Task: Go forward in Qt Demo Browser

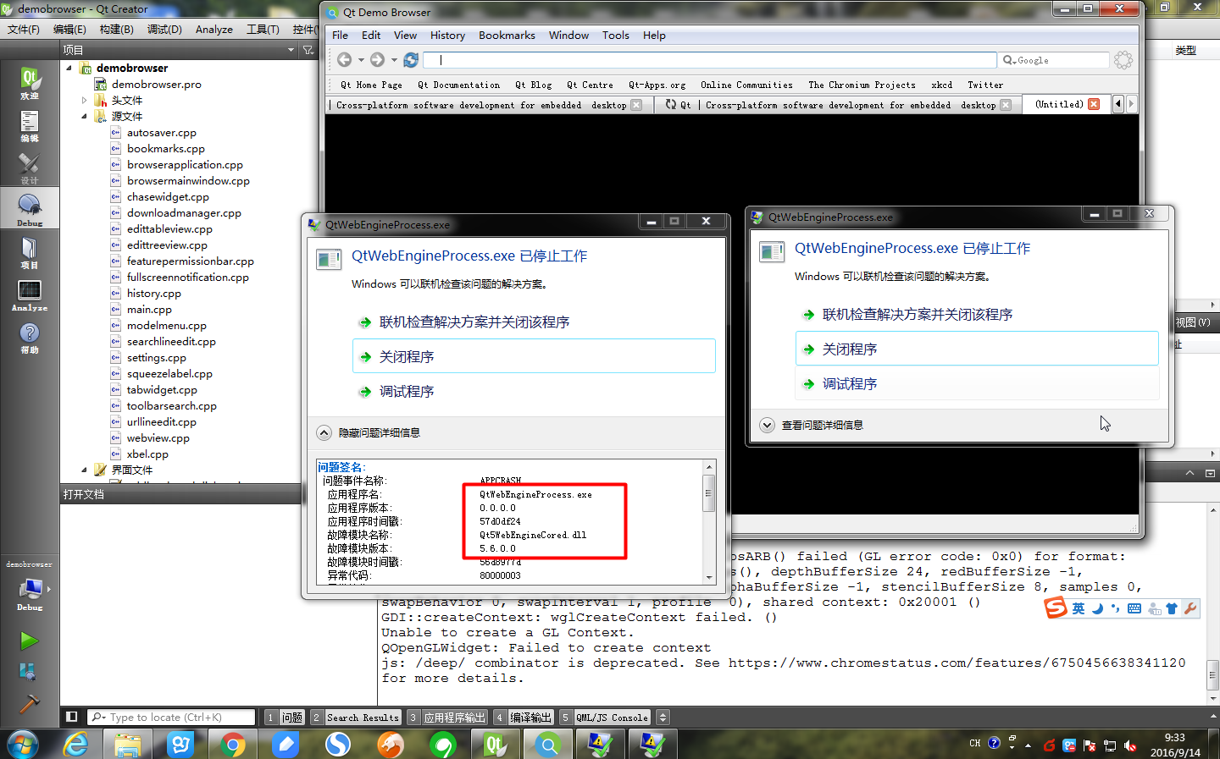Action: click(x=377, y=59)
